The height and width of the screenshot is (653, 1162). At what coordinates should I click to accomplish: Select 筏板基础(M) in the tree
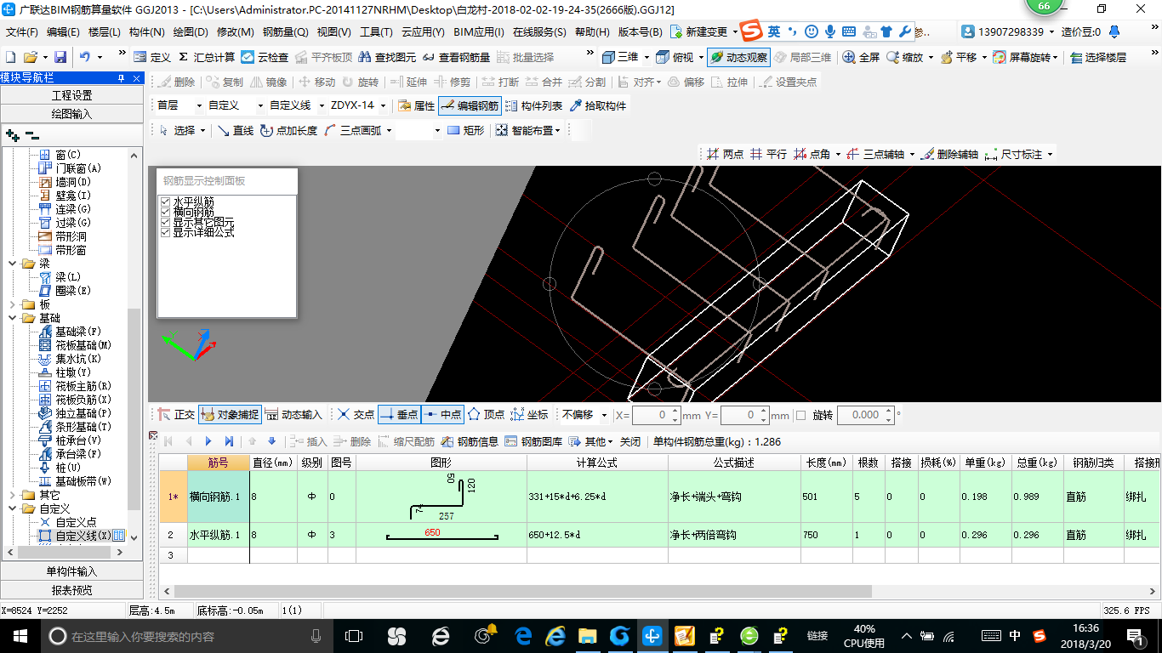(83, 345)
